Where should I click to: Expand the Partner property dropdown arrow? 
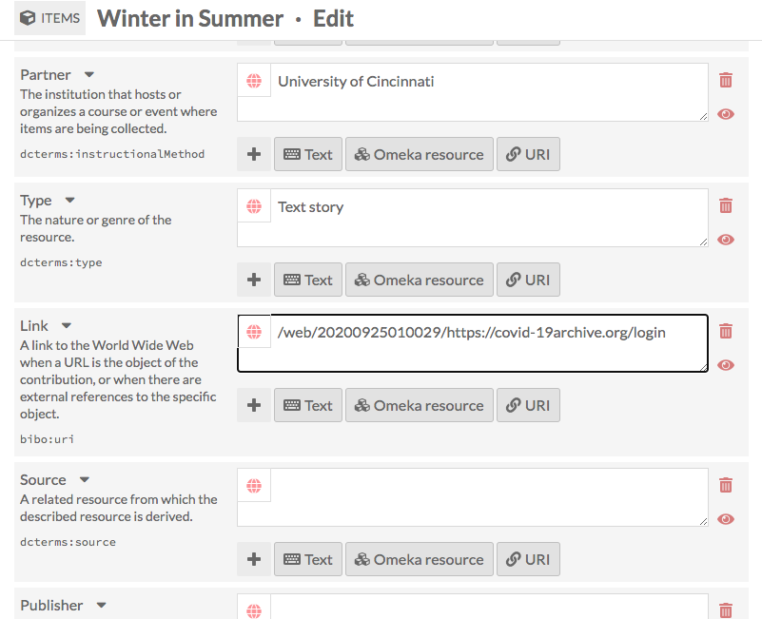point(89,74)
